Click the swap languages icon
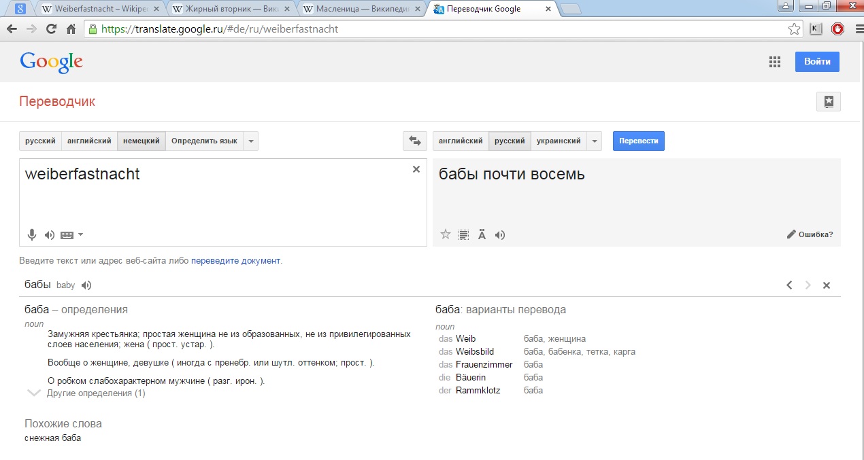 (x=414, y=141)
